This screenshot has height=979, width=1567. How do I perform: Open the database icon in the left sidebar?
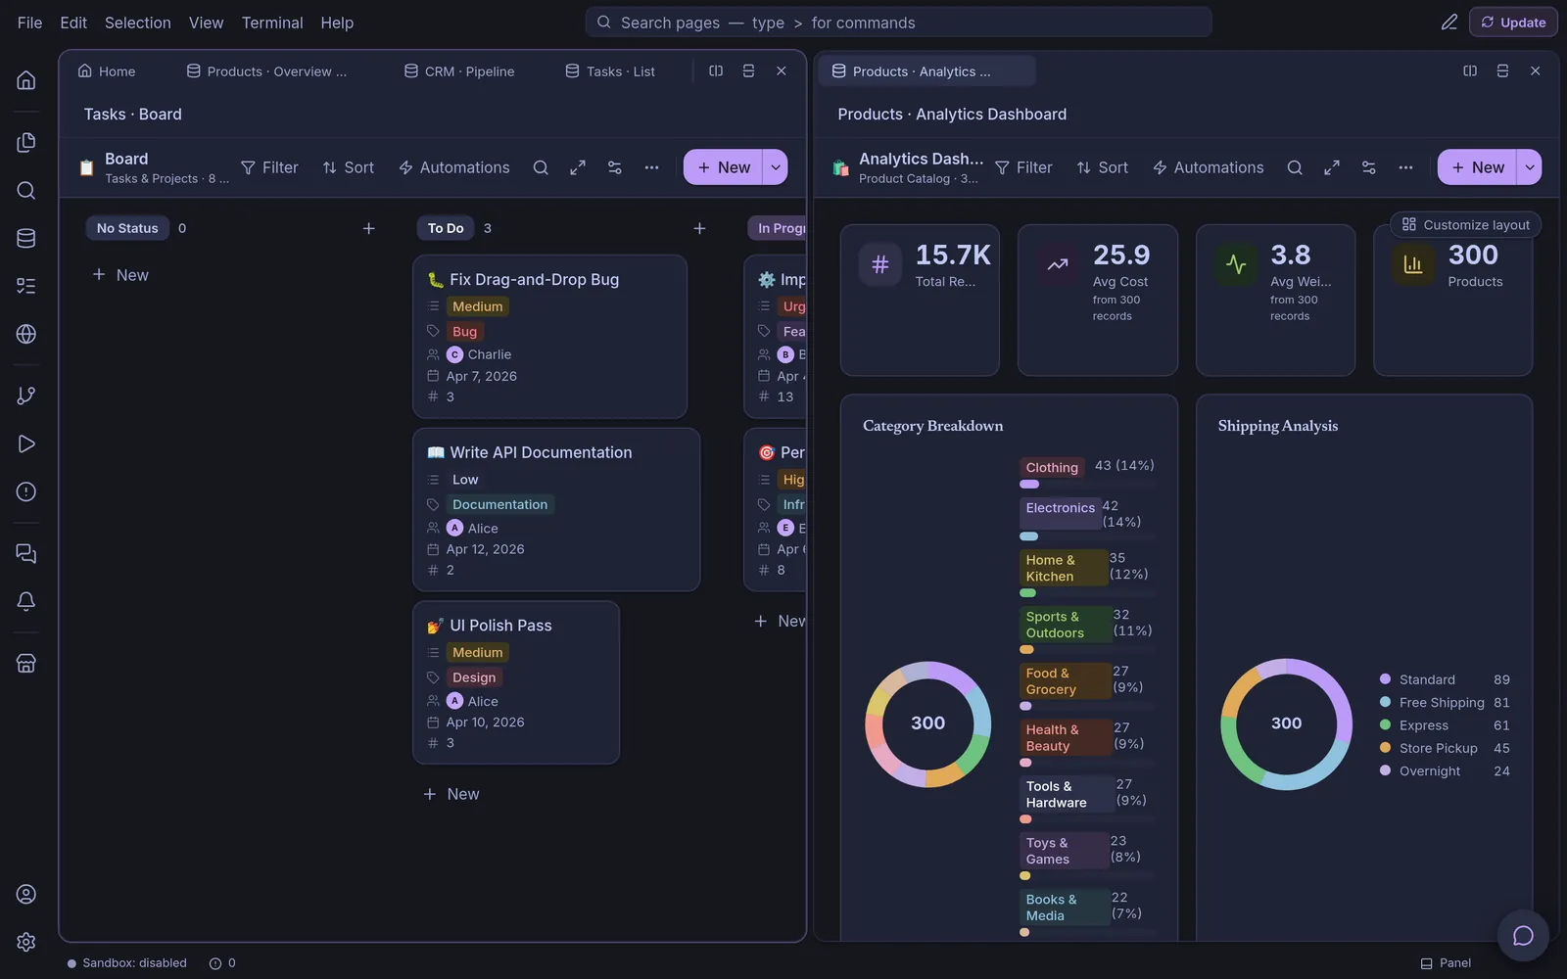click(26, 238)
